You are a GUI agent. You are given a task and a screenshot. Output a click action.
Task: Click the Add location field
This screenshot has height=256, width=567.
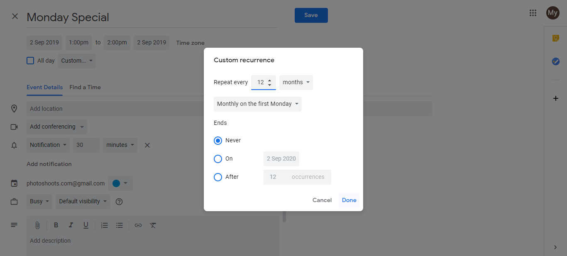point(229,109)
